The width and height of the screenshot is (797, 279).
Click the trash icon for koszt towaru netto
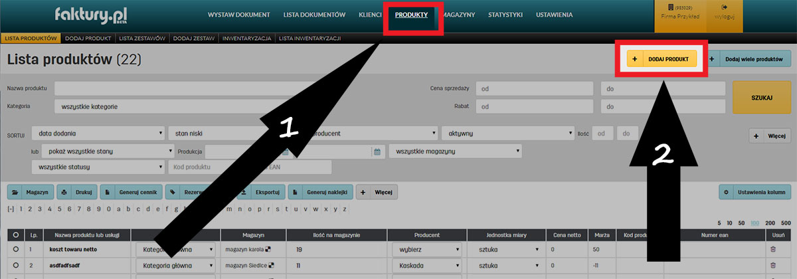pos(772,249)
